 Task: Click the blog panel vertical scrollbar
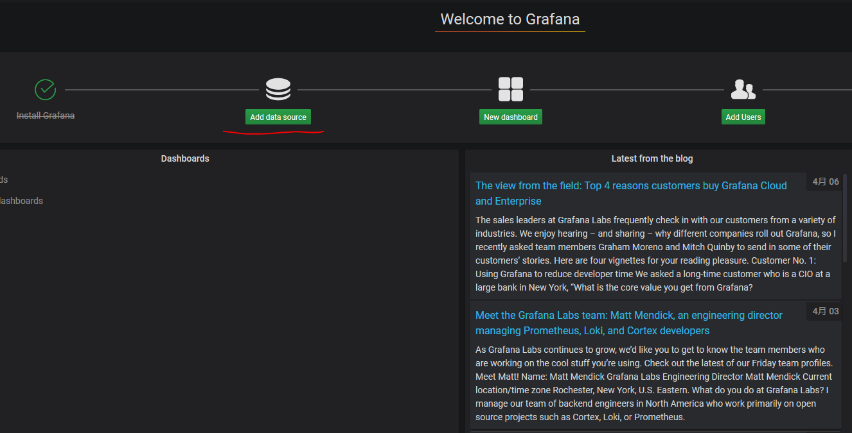tap(845, 218)
